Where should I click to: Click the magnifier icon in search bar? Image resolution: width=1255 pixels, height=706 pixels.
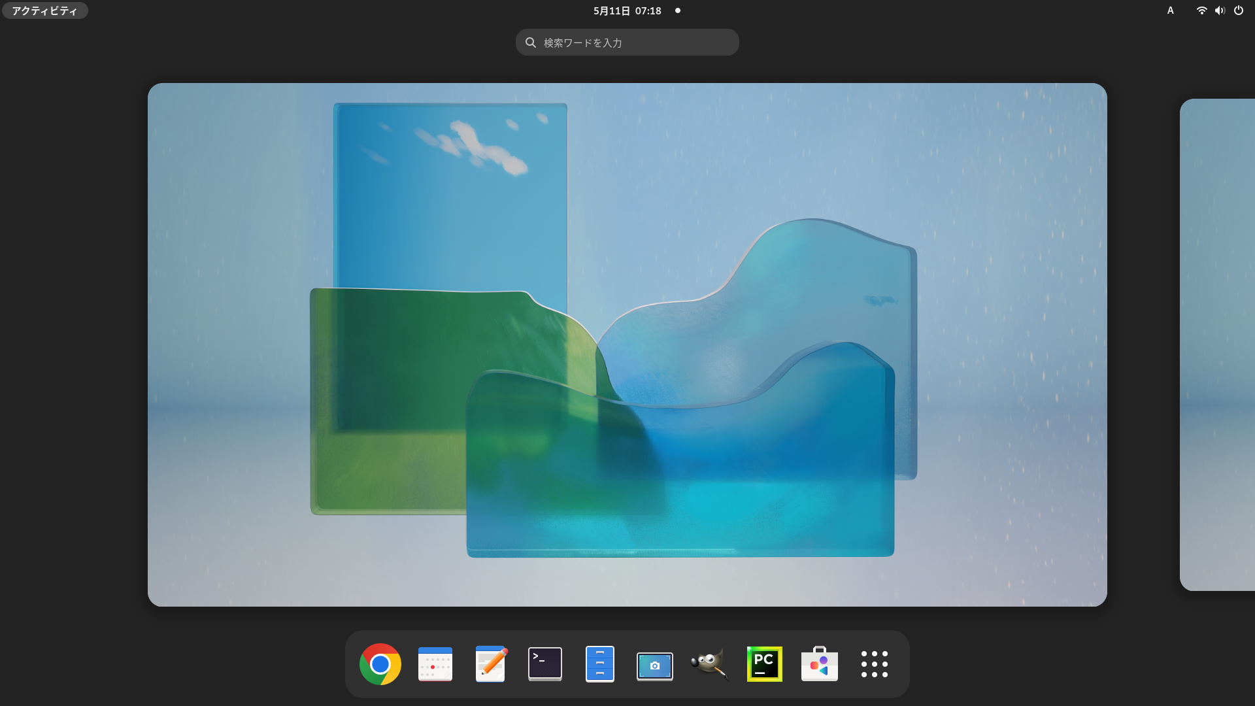[531, 42]
